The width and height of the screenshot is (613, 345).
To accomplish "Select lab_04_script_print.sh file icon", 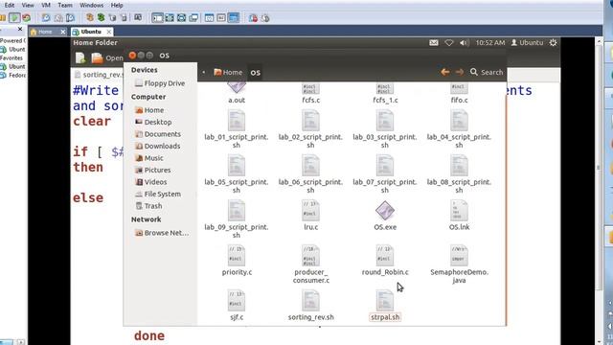I will 459,121.
